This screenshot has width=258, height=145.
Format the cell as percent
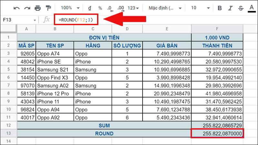(x=100, y=8)
